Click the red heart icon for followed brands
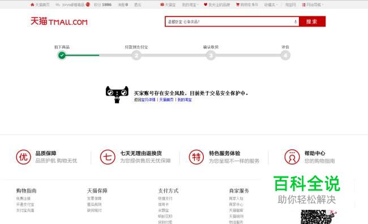 click(x=206, y=5)
